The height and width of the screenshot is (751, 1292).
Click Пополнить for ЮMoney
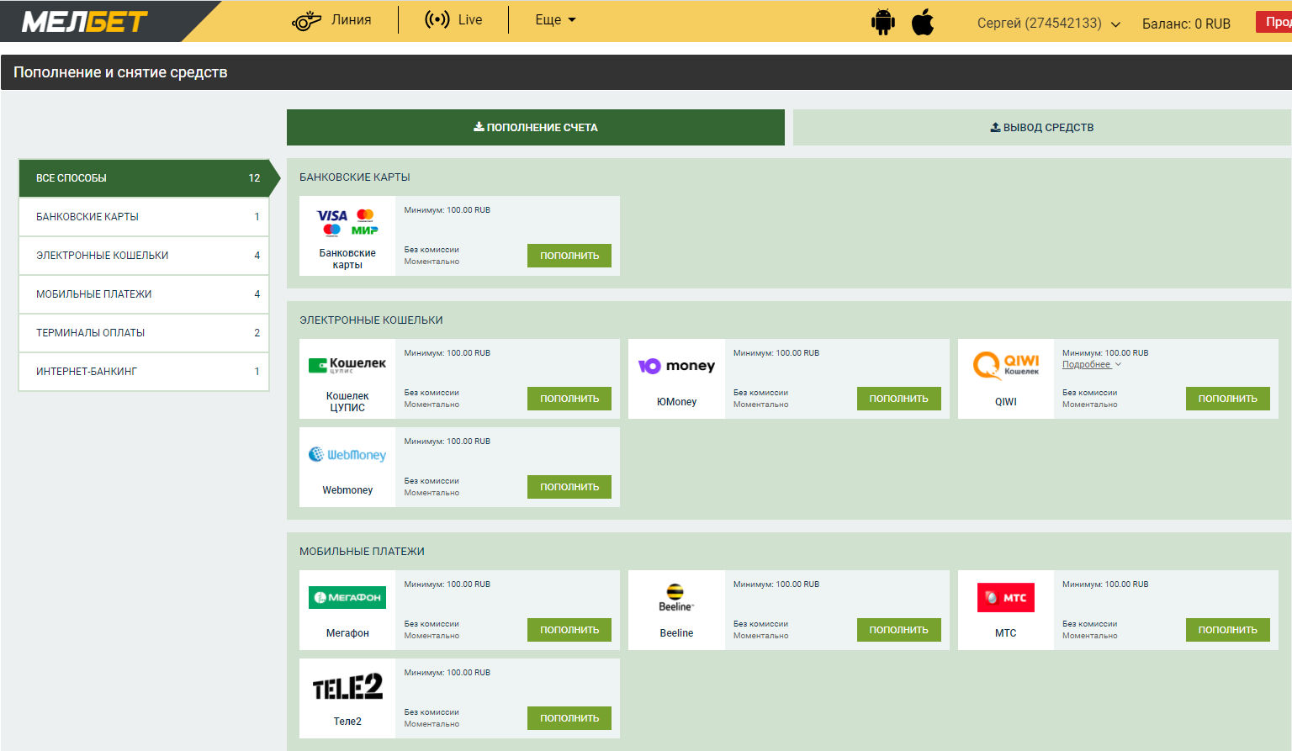[898, 399]
